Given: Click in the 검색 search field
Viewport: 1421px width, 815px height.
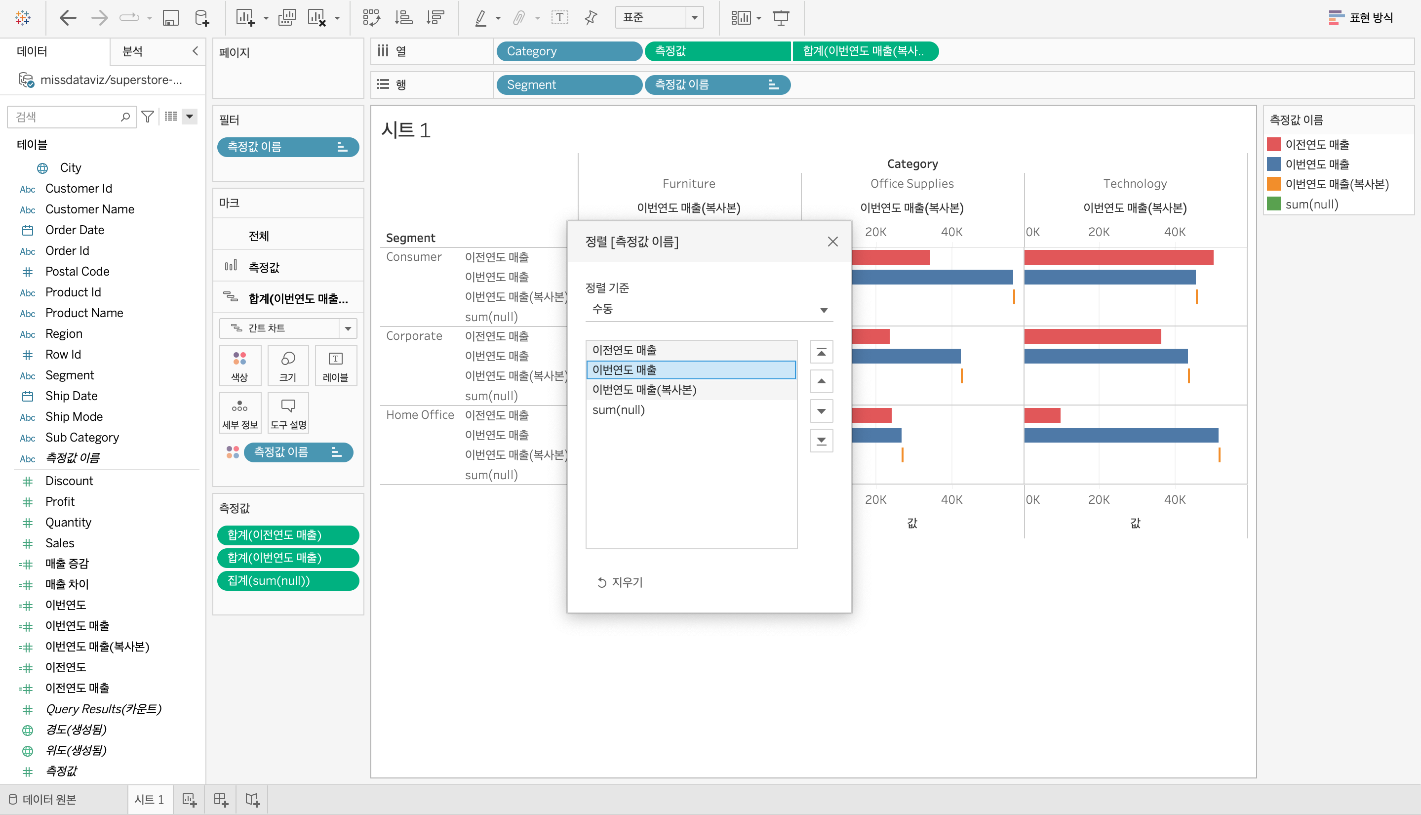Looking at the screenshot, I should tap(72, 117).
